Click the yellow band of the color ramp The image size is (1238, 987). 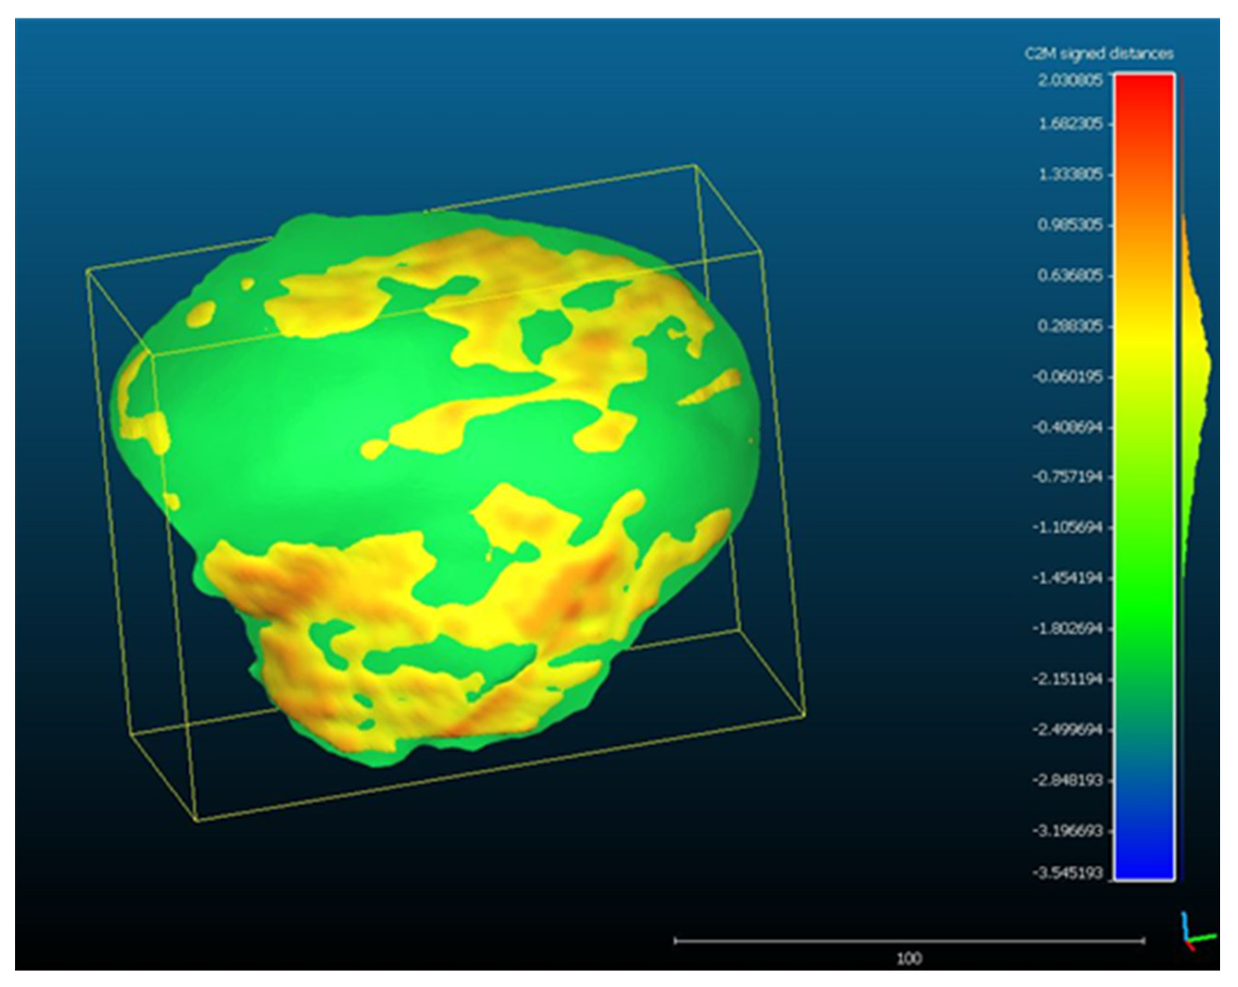[1144, 342]
